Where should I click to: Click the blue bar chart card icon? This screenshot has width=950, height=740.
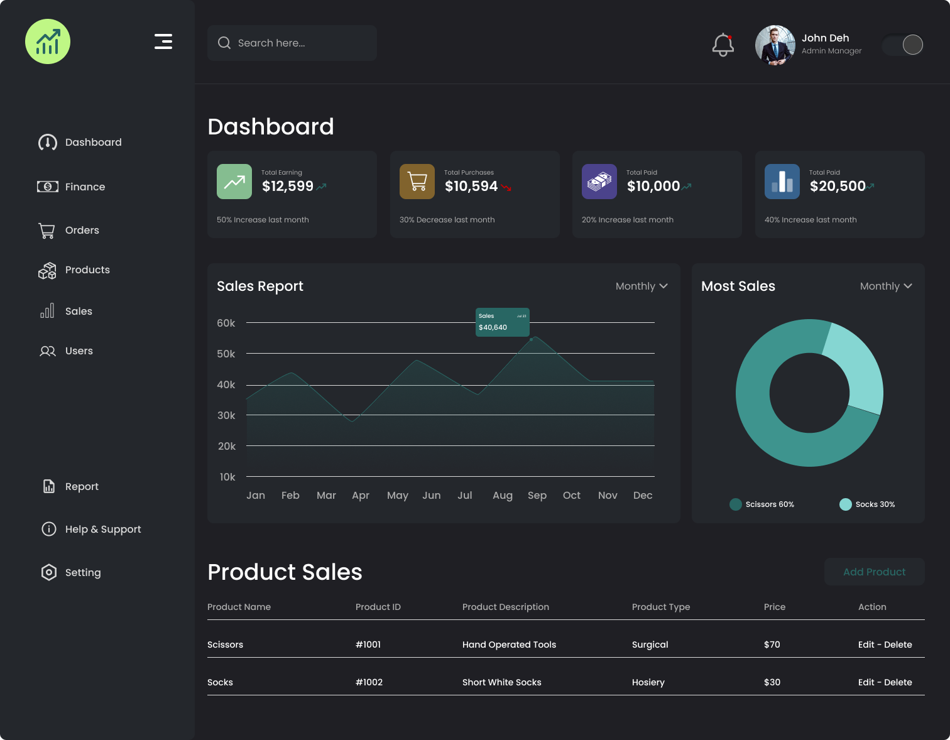(x=782, y=182)
